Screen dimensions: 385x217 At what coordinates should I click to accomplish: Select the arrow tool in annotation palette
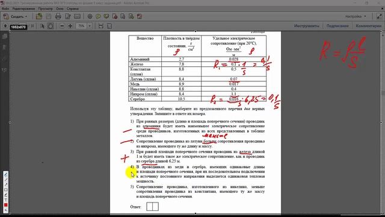coord(6,184)
